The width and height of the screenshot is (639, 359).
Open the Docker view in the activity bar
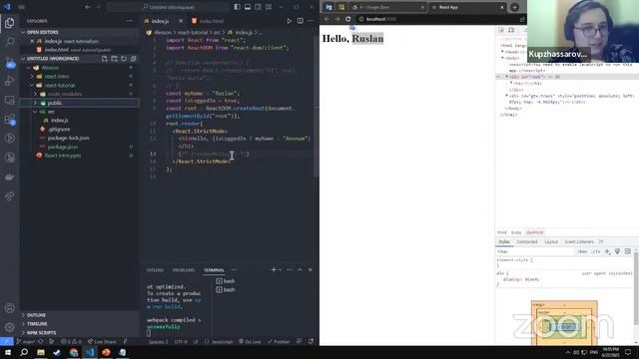(x=9, y=178)
